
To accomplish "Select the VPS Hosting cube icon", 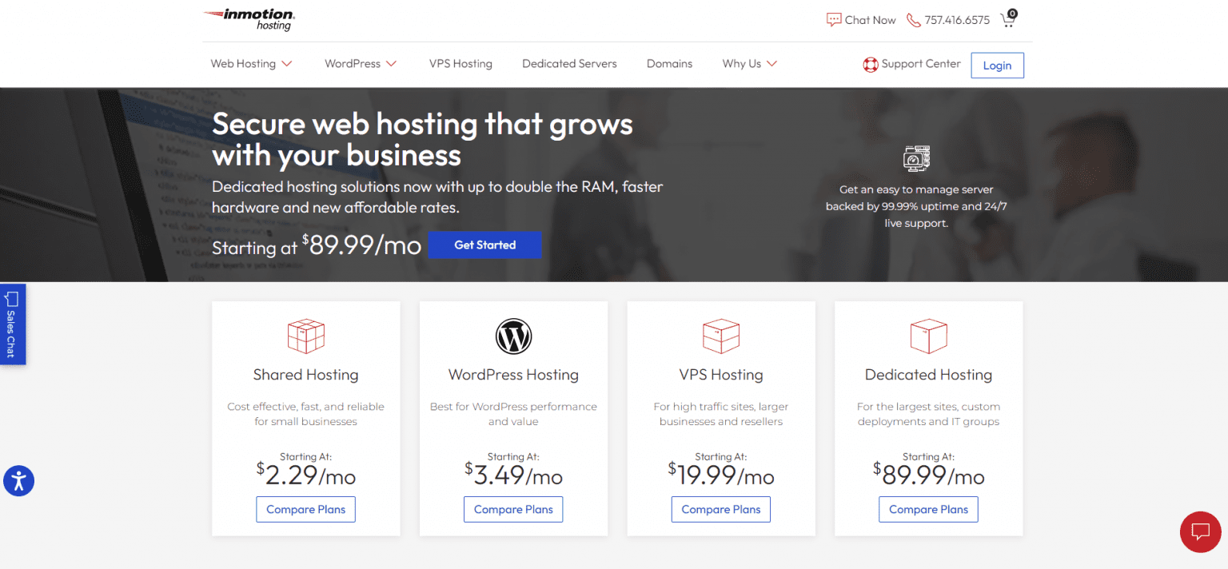I will pos(720,336).
